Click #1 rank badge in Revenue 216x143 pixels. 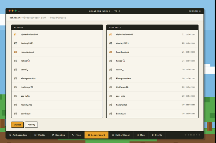pos(15,35)
